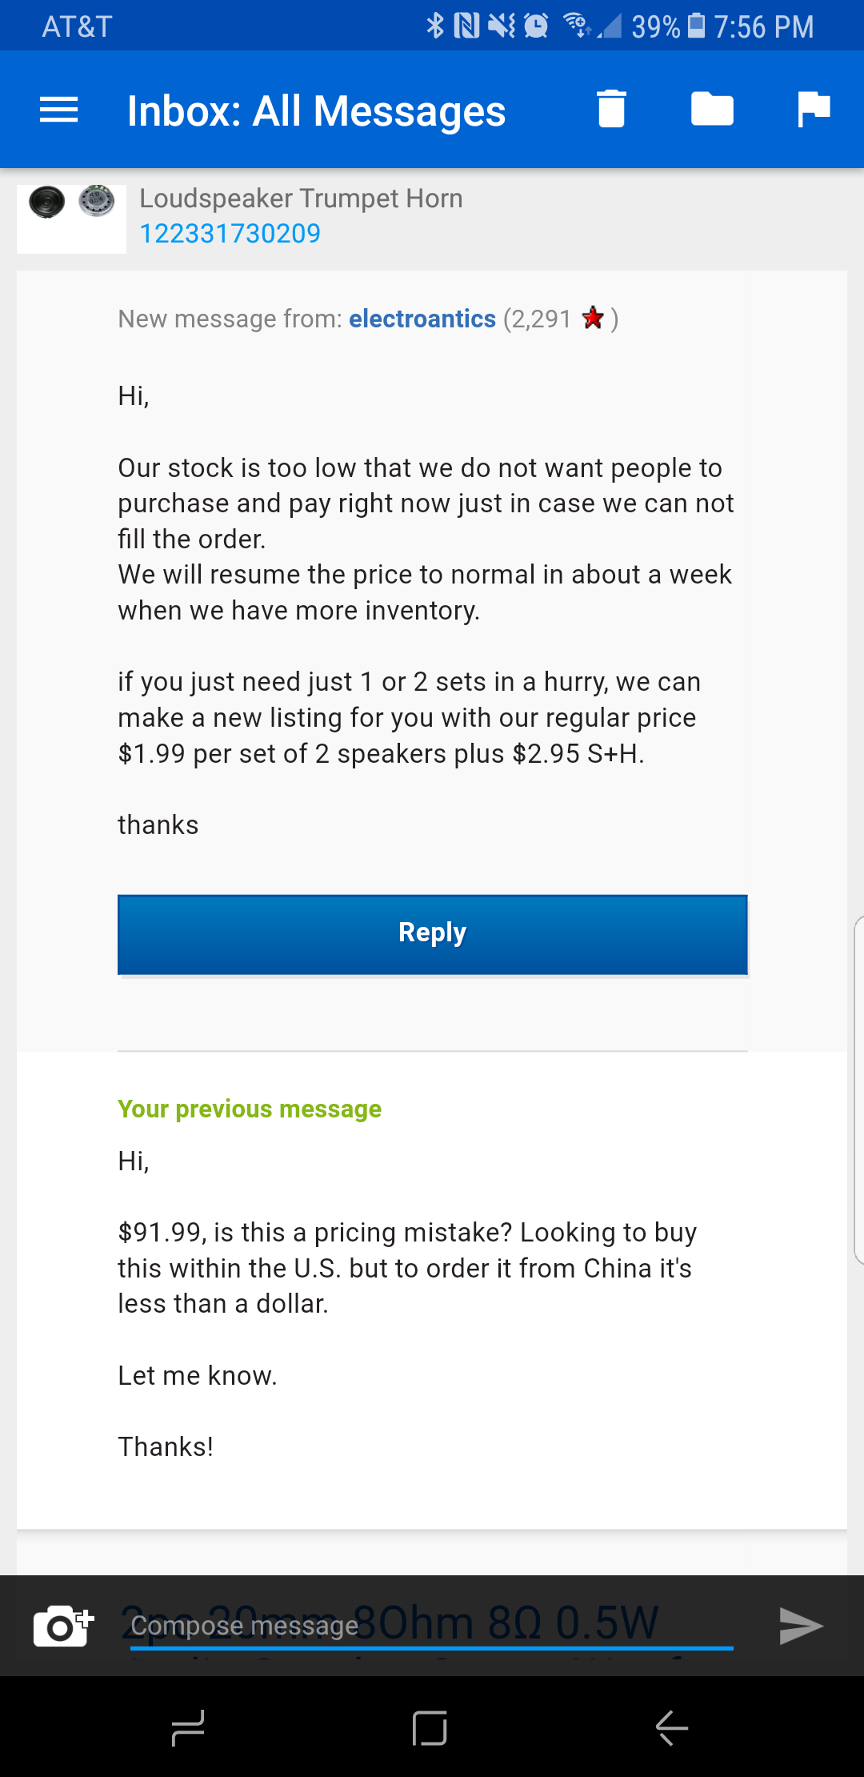
Task: Tap the camera add photo icon
Action: pyautogui.click(x=63, y=1625)
